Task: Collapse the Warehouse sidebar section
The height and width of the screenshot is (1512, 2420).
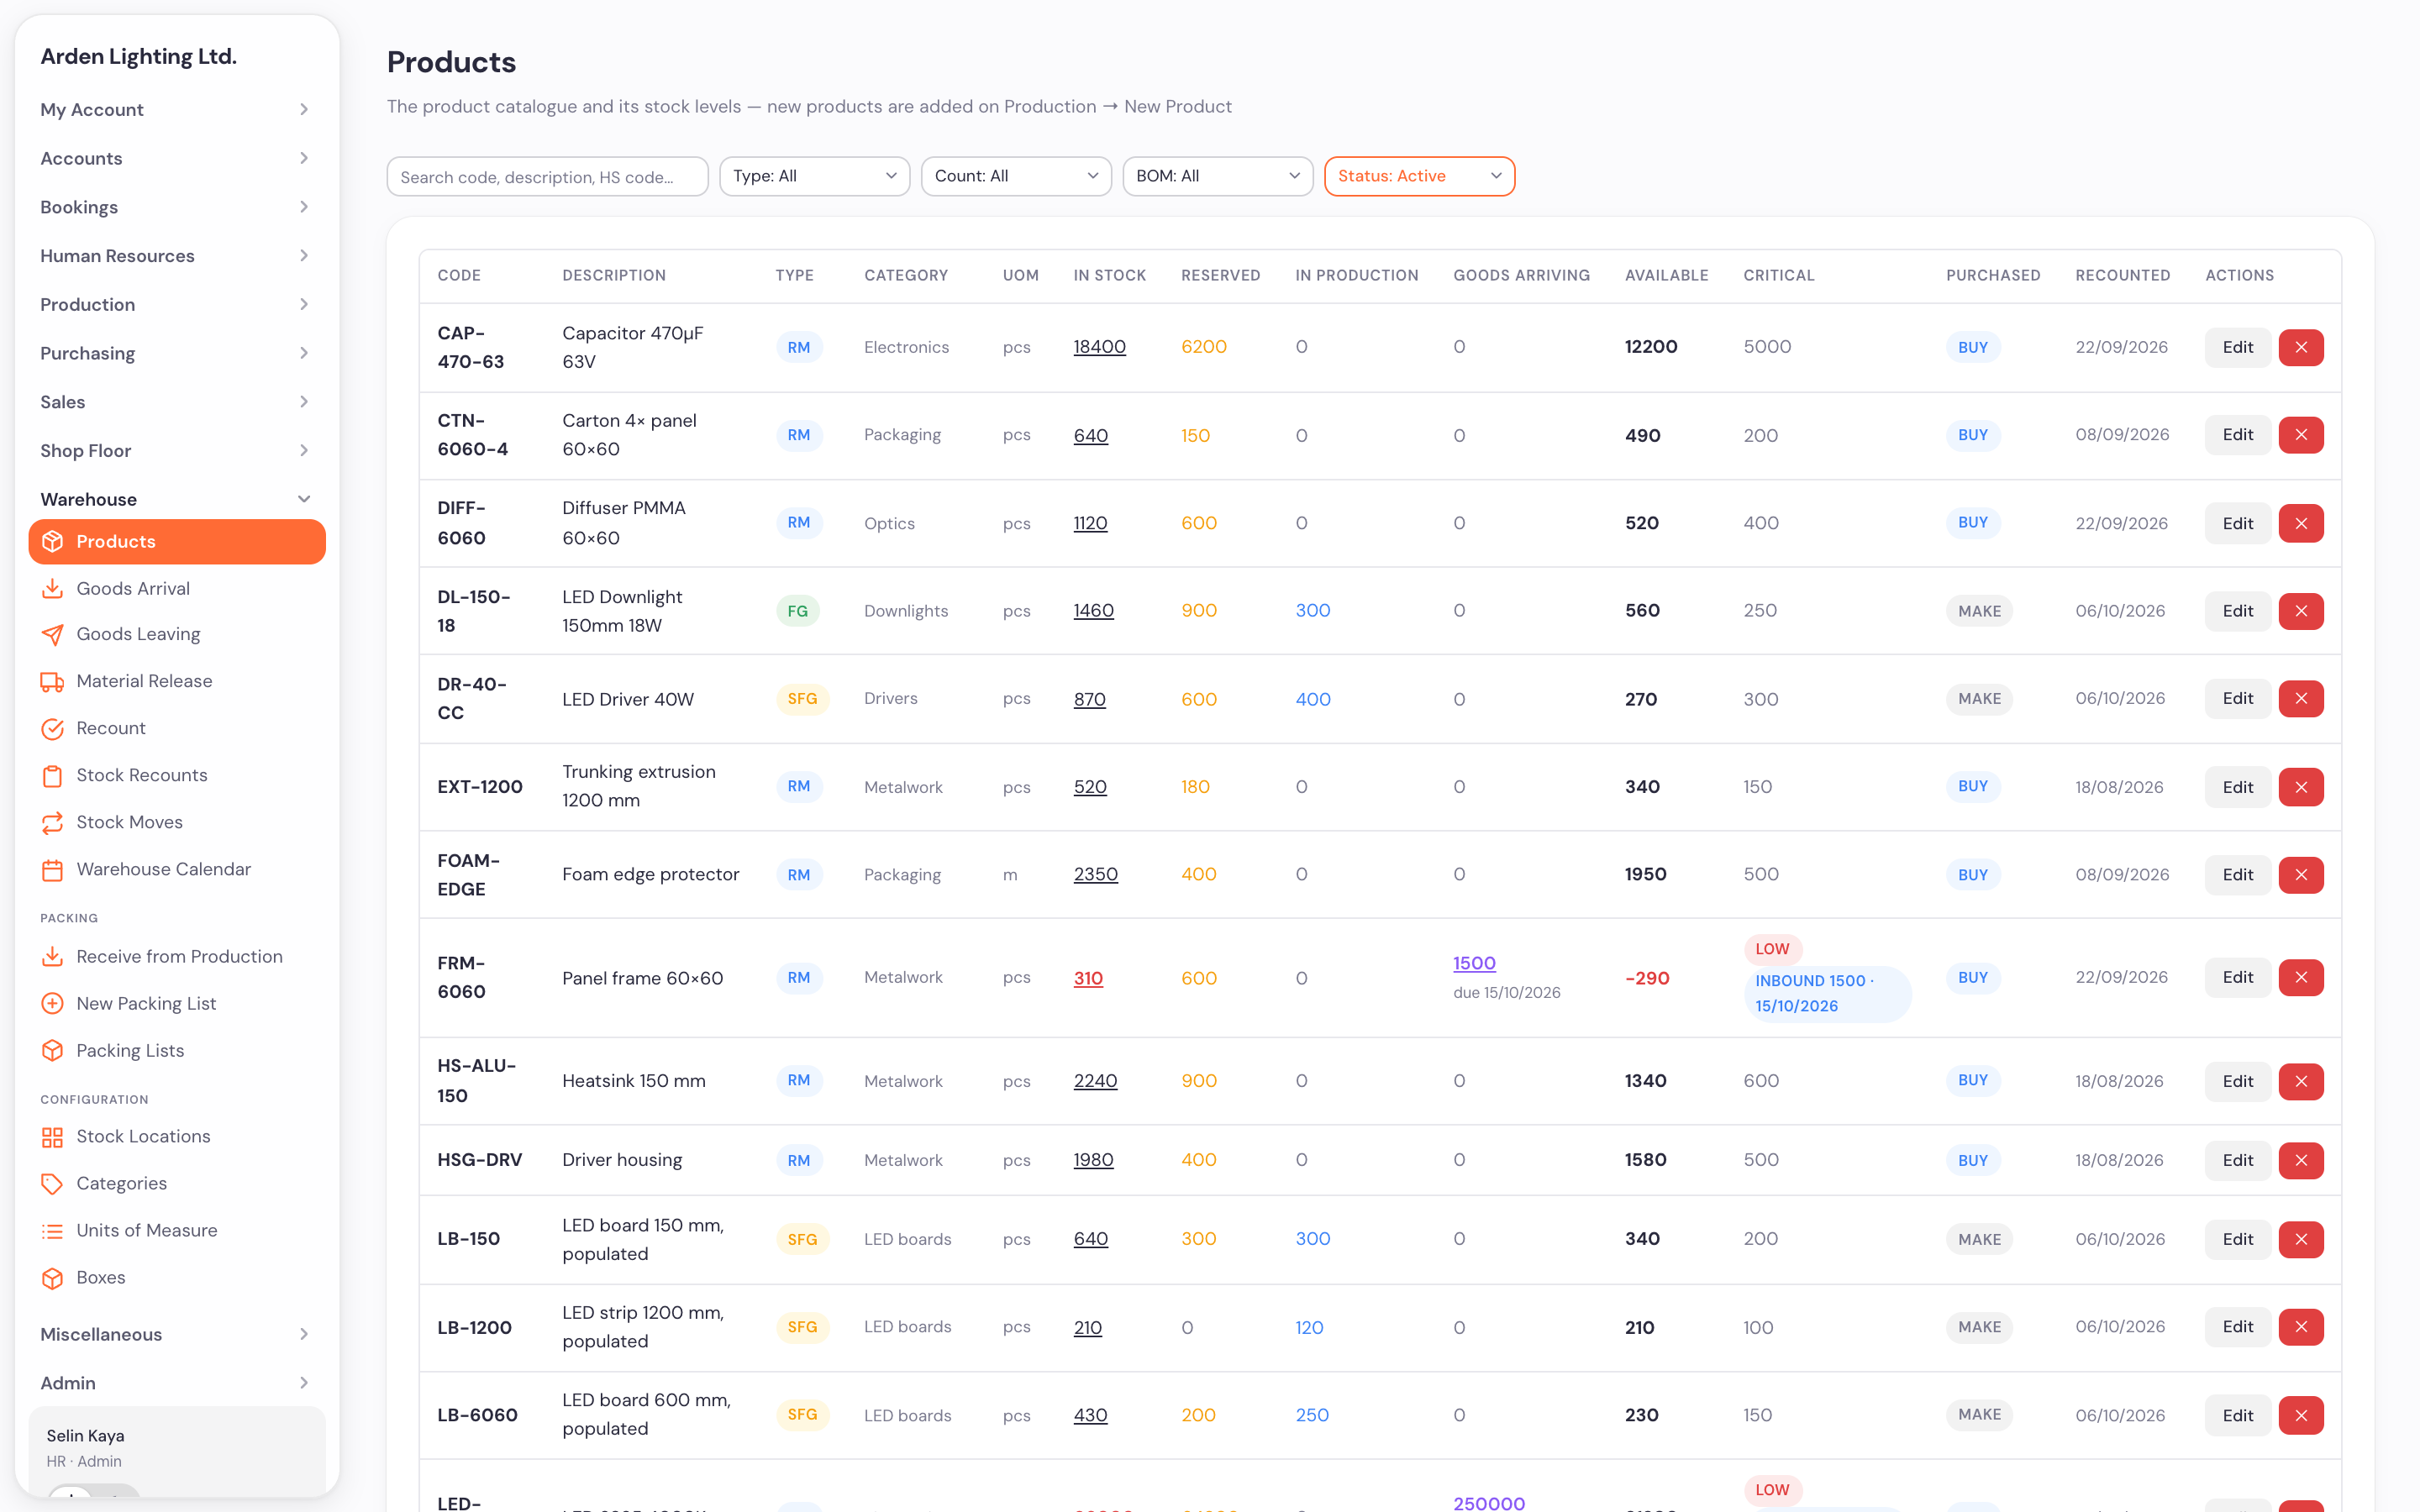Action: click(x=176, y=499)
